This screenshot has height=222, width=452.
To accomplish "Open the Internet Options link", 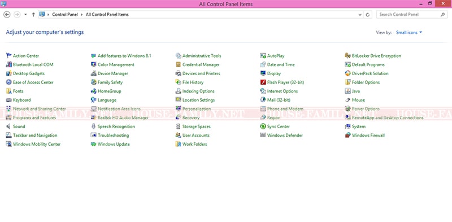I will click(282, 91).
